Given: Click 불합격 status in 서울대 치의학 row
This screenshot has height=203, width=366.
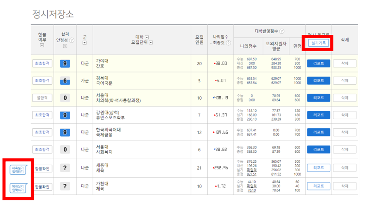Looking at the screenshot, I should pyautogui.click(x=42, y=98).
